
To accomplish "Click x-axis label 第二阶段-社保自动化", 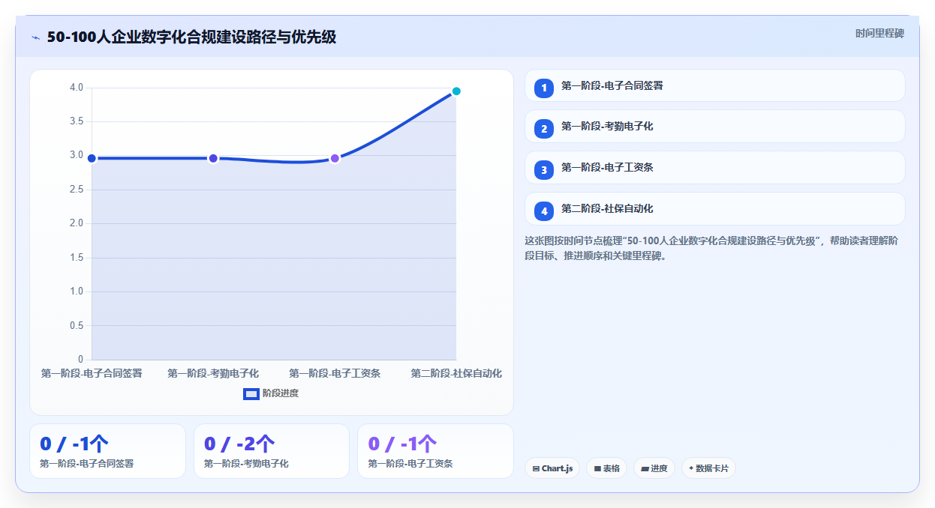I will 456,373.
